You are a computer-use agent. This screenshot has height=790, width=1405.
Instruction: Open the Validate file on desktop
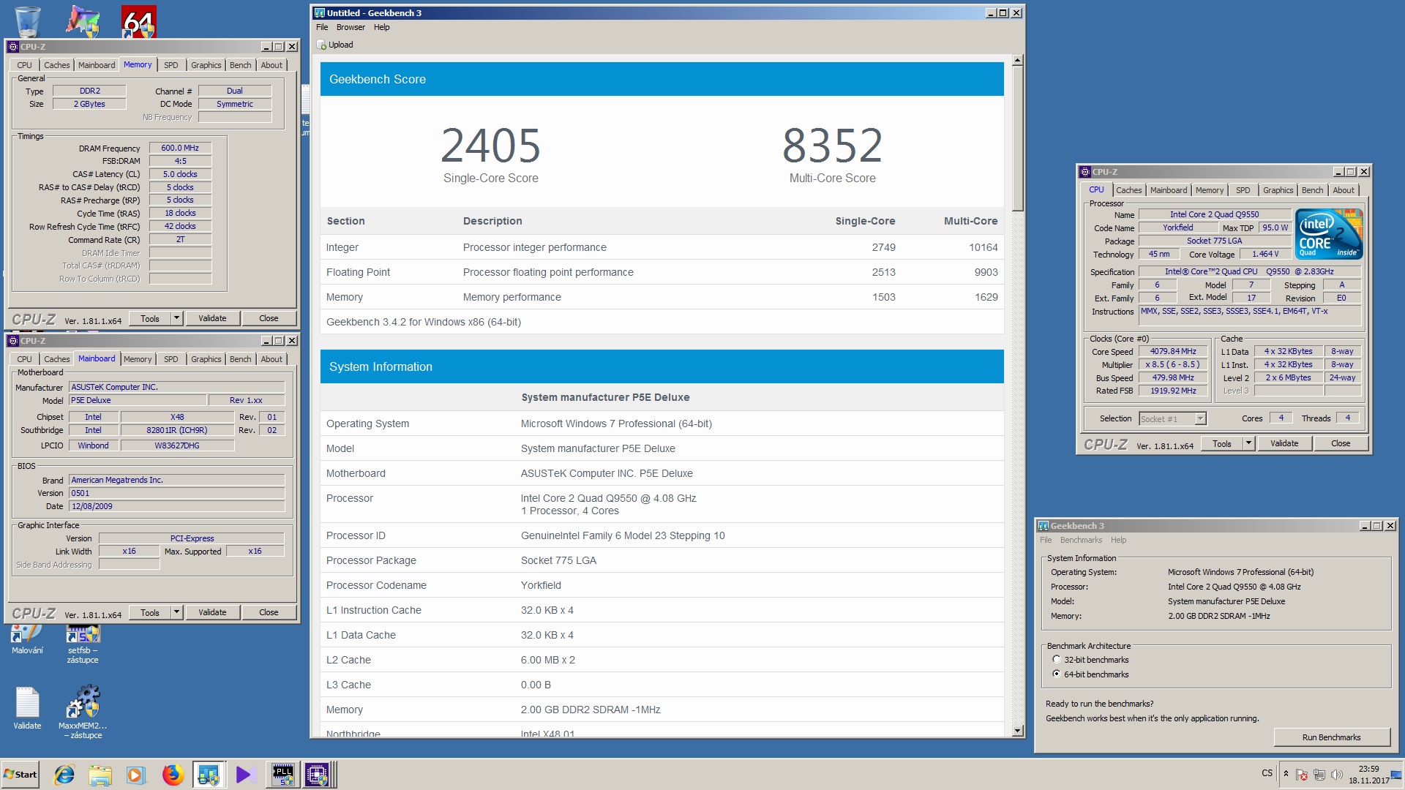pos(27,708)
